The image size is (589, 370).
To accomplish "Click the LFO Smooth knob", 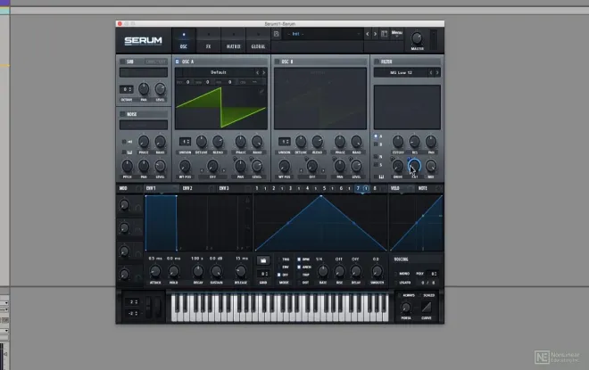I will 377,271.
